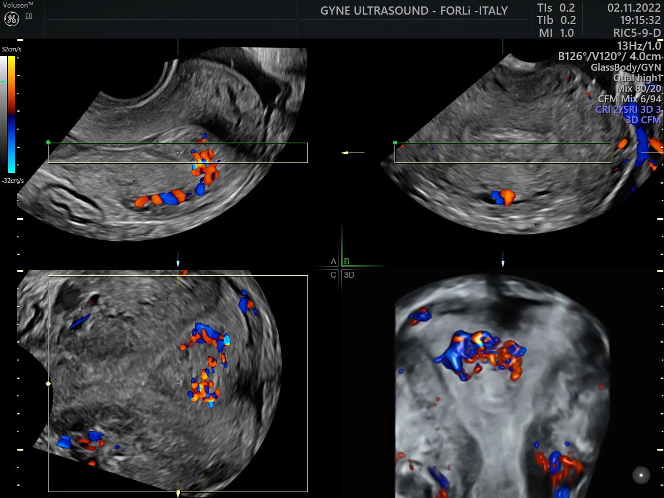This screenshot has height=498, width=664.
Task: Select the highlighted B quadrant label
Action: (347, 261)
